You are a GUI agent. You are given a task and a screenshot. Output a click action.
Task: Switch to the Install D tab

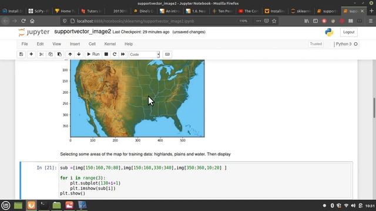(12, 11)
